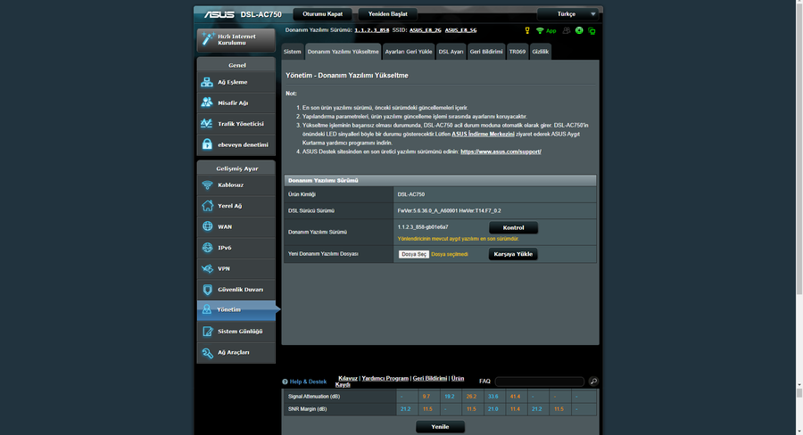Click the Help & Destek link
Viewport: 803px width, 435px height.
[308, 382]
